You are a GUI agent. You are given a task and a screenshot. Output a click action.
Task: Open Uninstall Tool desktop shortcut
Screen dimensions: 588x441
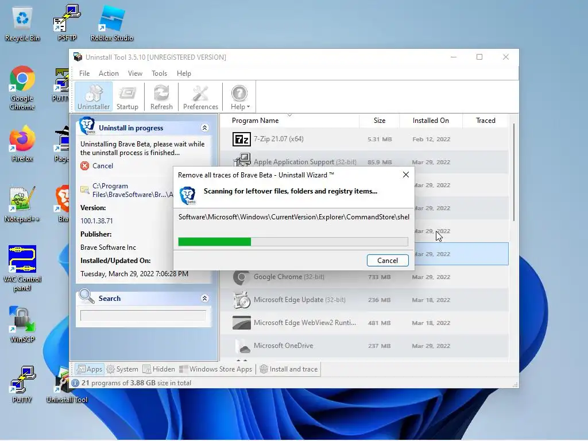point(67,384)
